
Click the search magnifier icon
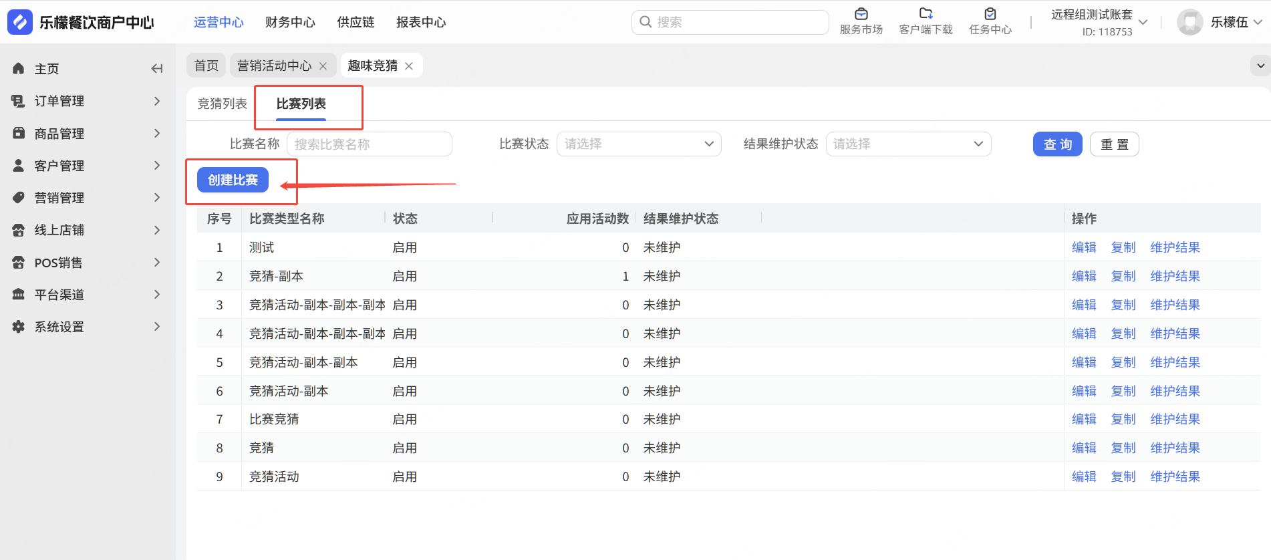click(x=646, y=22)
